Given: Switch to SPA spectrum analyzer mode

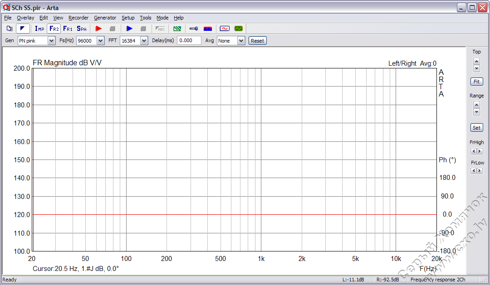Looking at the screenshot, I should click(82, 29).
